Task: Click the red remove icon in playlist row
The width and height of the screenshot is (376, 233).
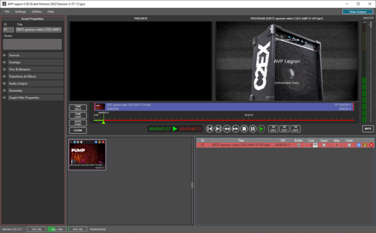Action: (371, 145)
